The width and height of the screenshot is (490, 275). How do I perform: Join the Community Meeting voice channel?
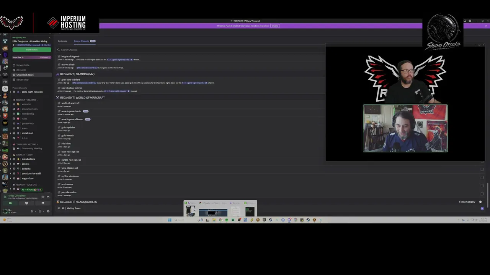(x=32, y=149)
